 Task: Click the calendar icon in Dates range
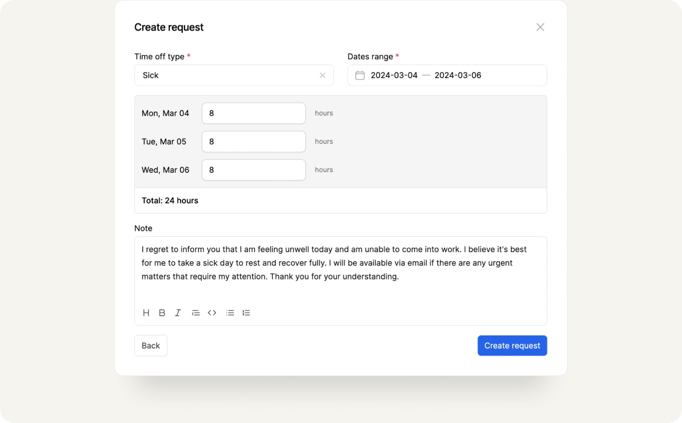(x=360, y=75)
